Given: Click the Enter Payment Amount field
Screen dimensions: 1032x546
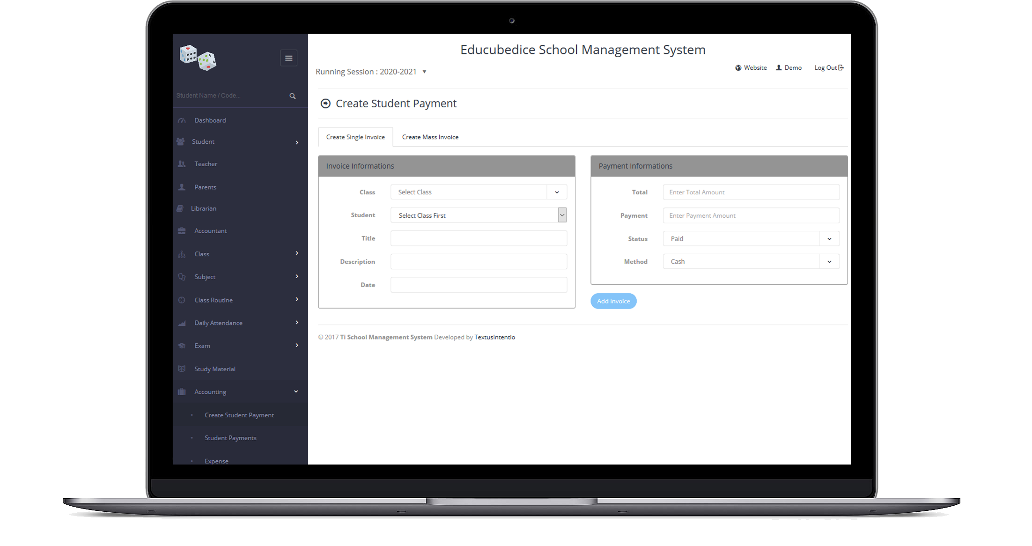Looking at the screenshot, I should click(751, 215).
